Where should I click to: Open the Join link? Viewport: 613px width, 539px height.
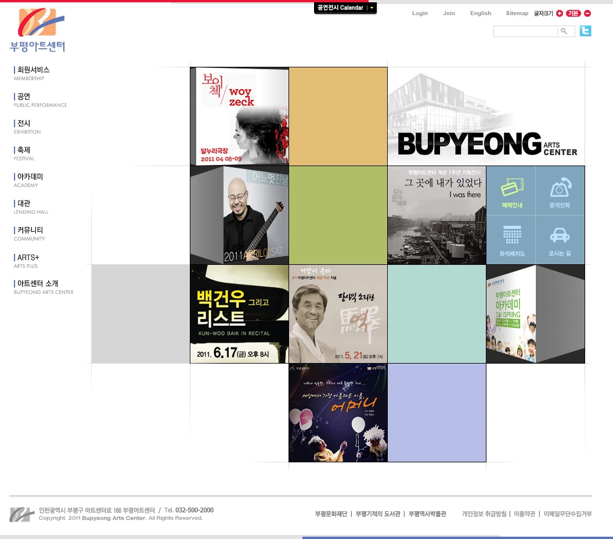449,13
